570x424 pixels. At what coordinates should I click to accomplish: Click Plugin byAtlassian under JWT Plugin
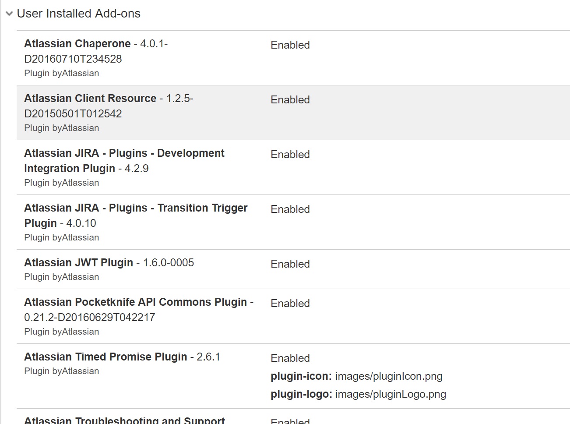(62, 277)
